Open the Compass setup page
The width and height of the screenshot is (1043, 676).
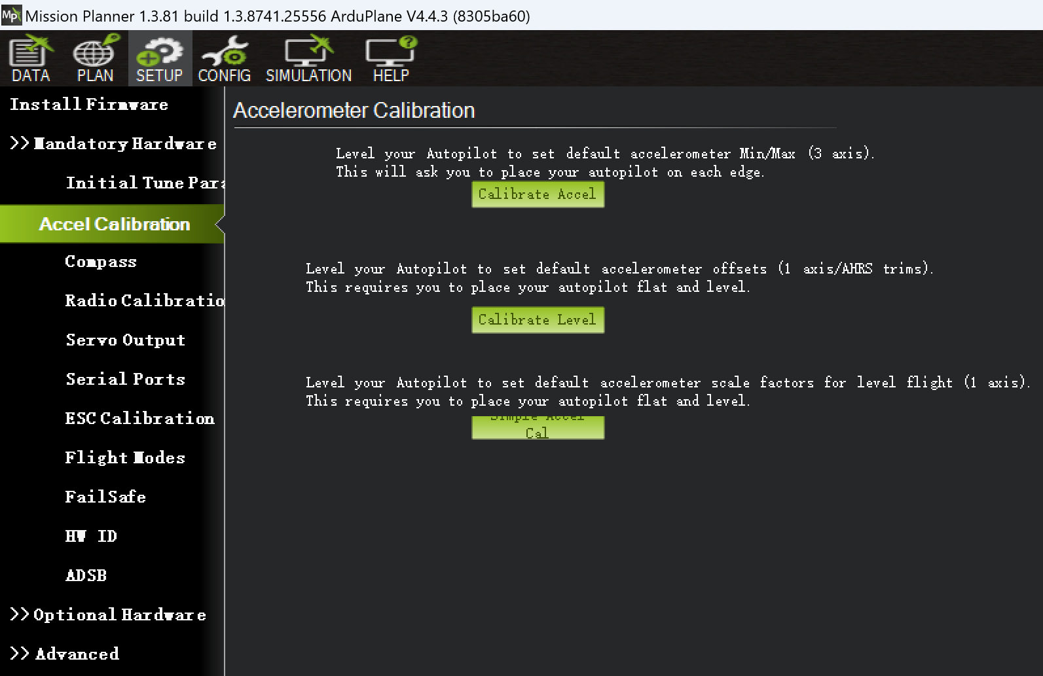(x=101, y=262)
